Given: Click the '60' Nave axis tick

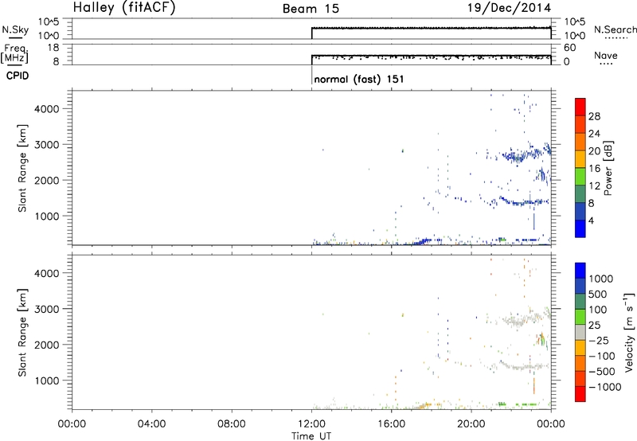Looking at the screenshot, I should click(569, 48).
